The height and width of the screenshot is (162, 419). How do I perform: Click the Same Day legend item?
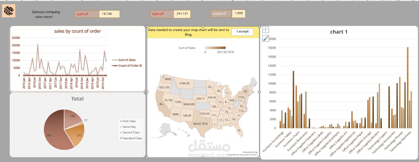coord(128,127)
